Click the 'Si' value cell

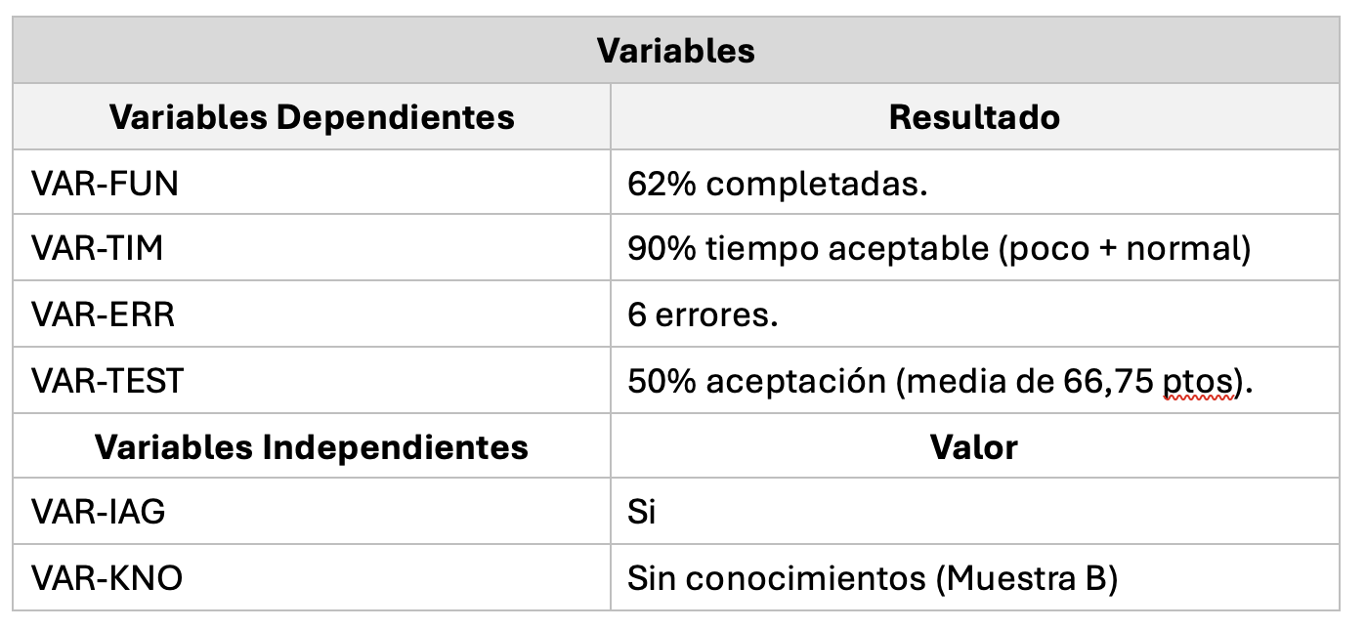tap(642, 513)
